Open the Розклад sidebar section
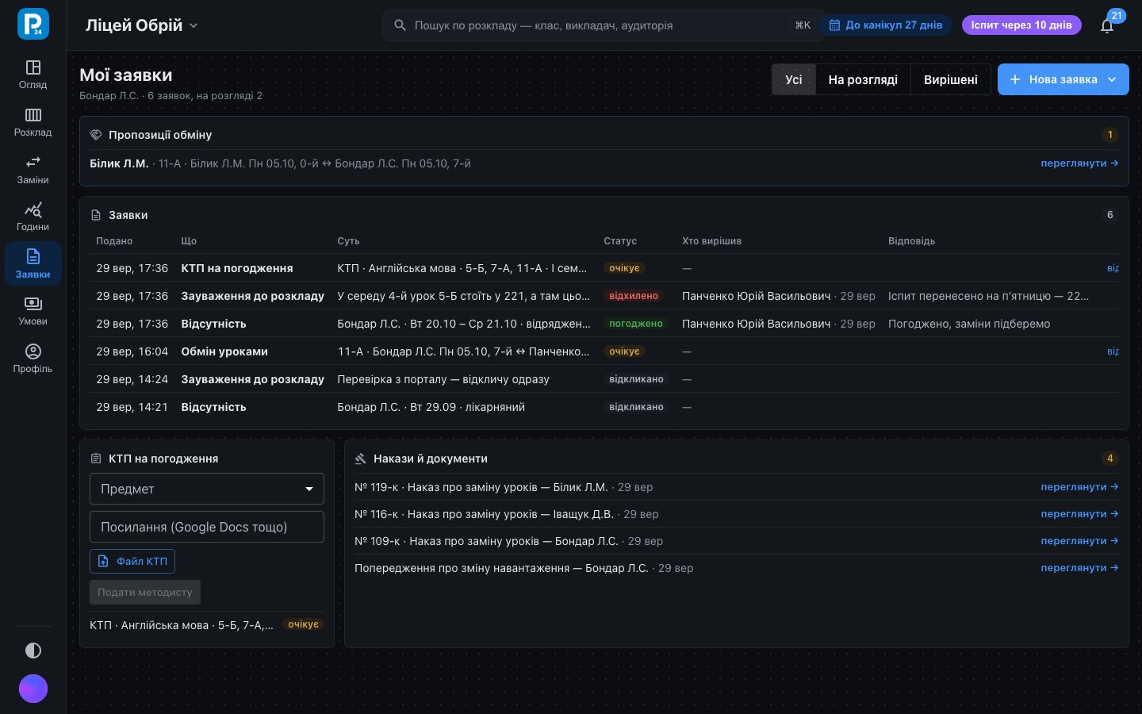 click(33, 122)
